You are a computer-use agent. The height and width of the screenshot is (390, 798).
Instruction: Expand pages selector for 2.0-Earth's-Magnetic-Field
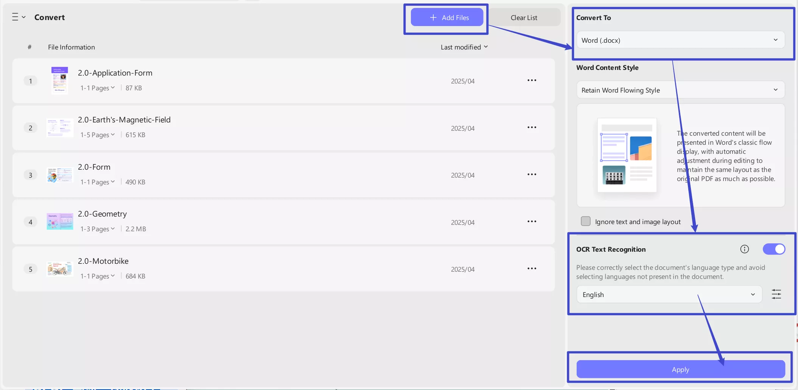(97, 135)
